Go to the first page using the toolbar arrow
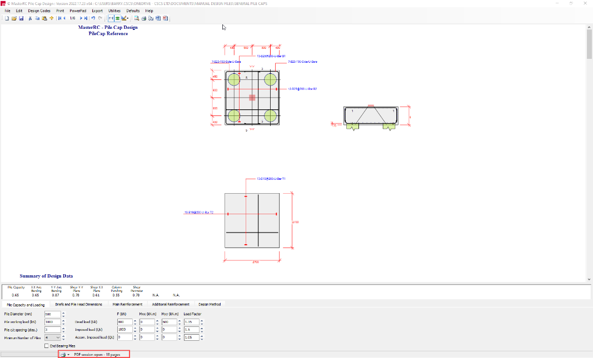 point(59,18)
